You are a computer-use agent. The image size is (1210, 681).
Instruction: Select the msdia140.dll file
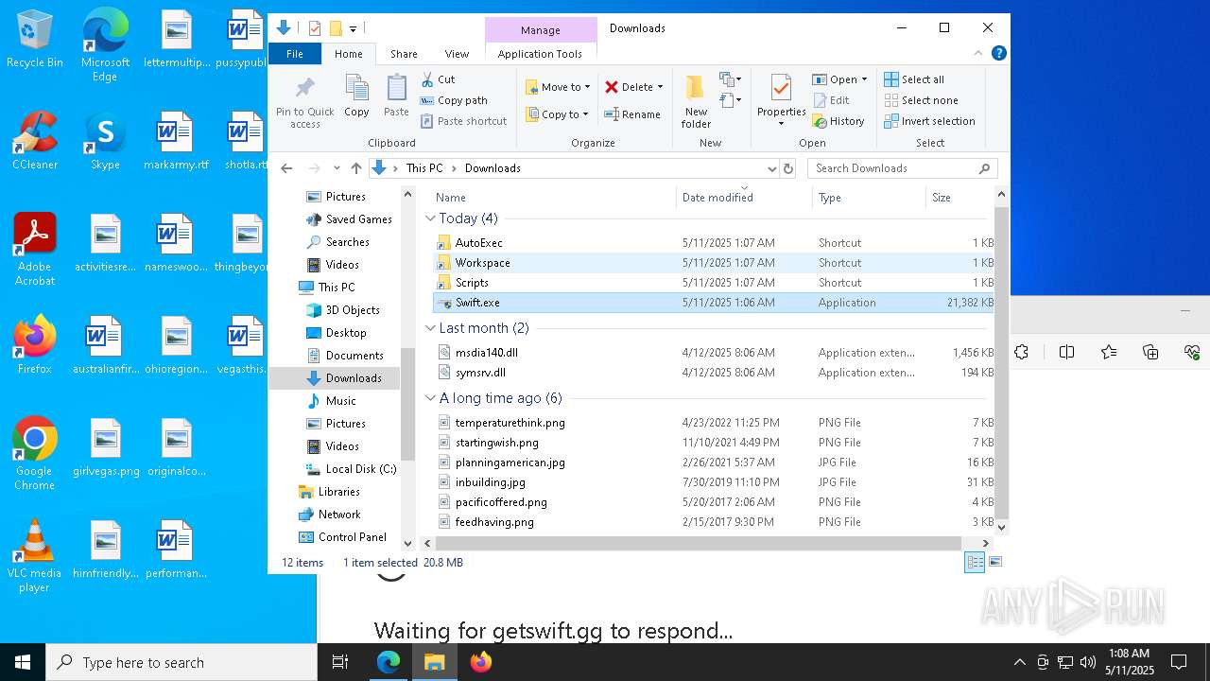pos(714,353)
